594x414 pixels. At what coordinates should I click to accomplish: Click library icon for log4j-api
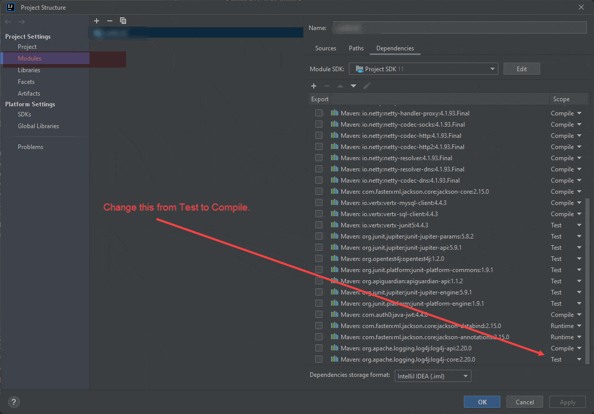click(x=335, y=348)
